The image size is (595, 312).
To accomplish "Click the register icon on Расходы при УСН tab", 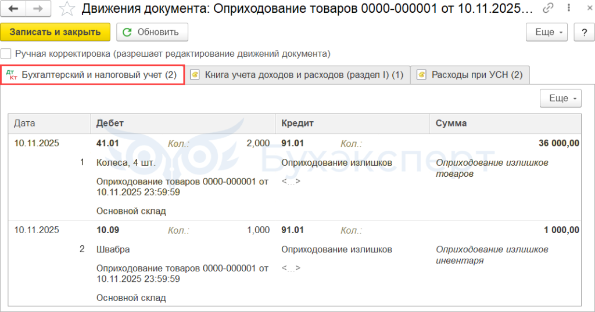I will 421,75.
